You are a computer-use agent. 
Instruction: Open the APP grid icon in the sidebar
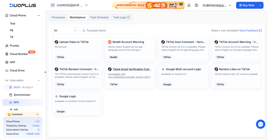pyautogui.click(x=7, y=62)
